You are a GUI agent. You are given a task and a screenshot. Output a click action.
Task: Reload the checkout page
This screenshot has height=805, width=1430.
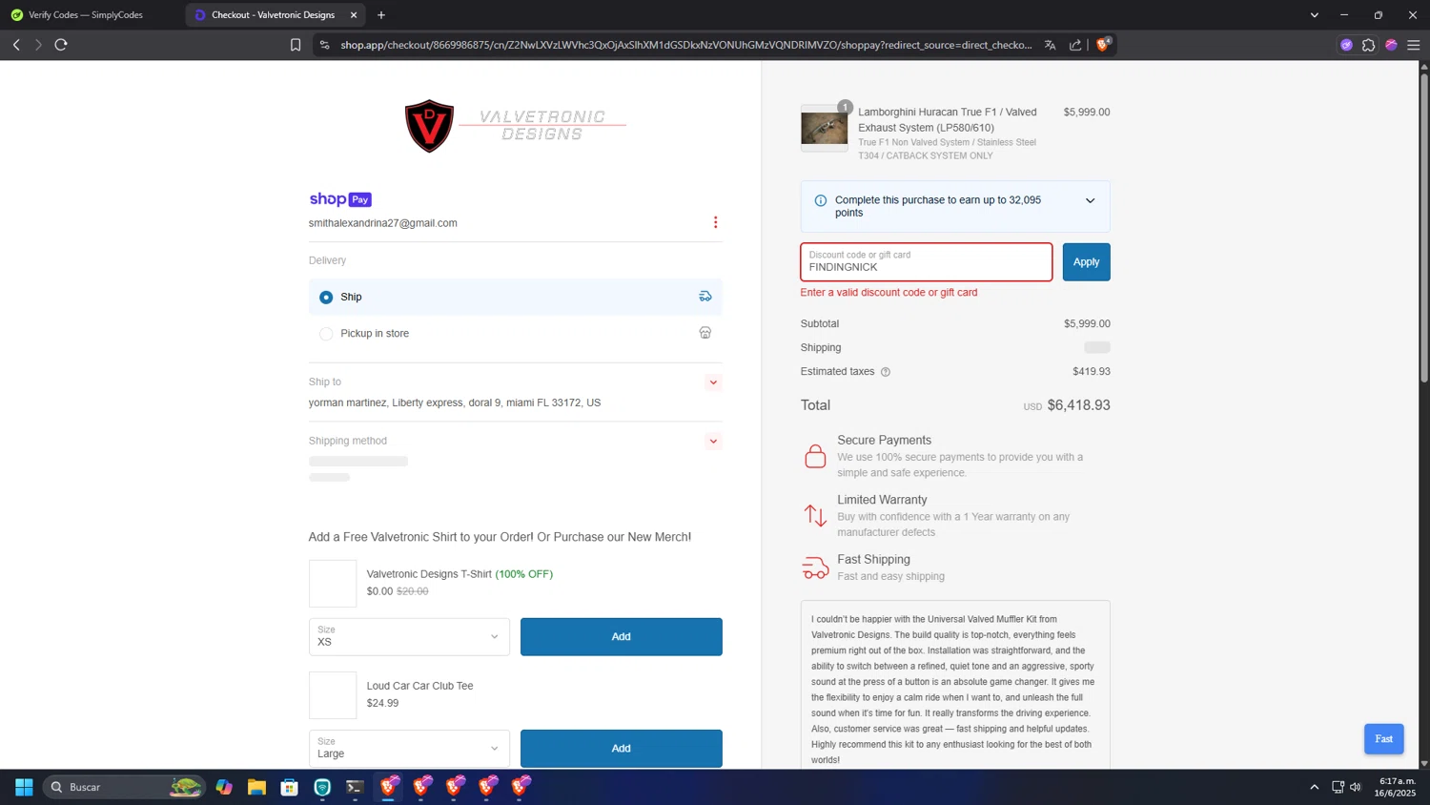pyautogui.click(x=61, y=45)
